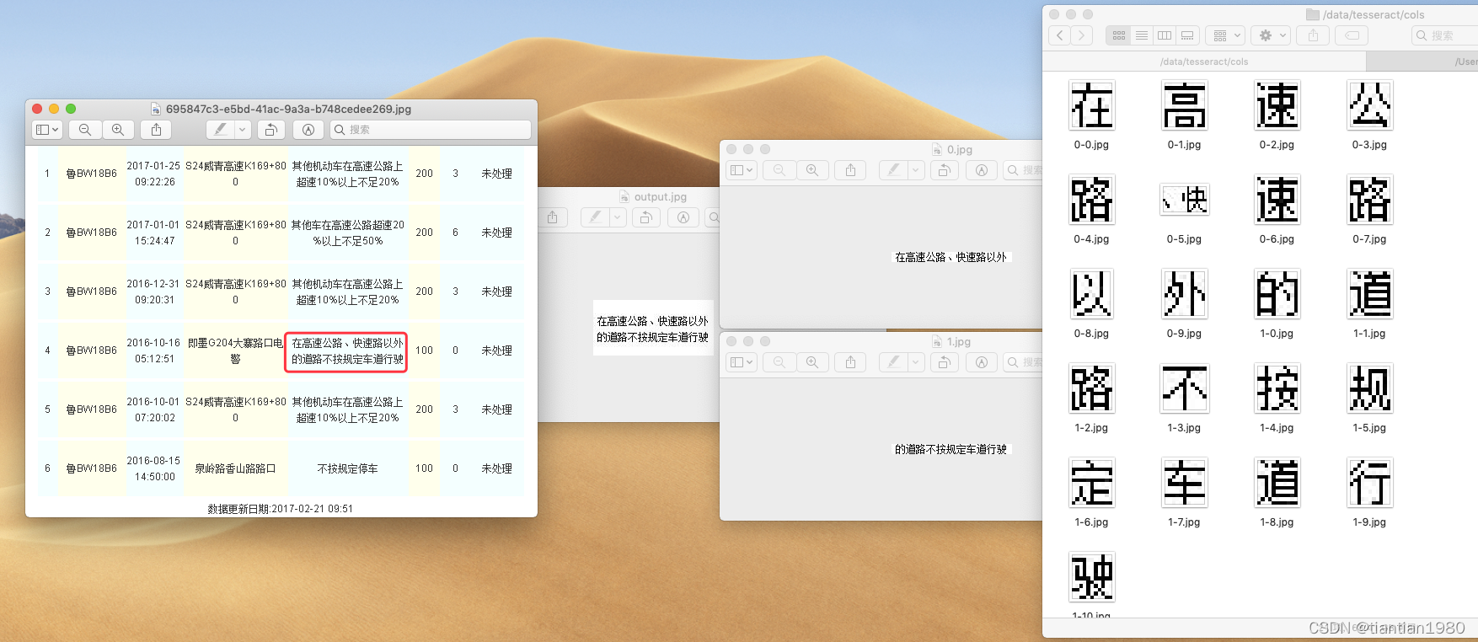Open the Finder group-by dropdown
The image size is (1478, 642).
[1225, 35]
